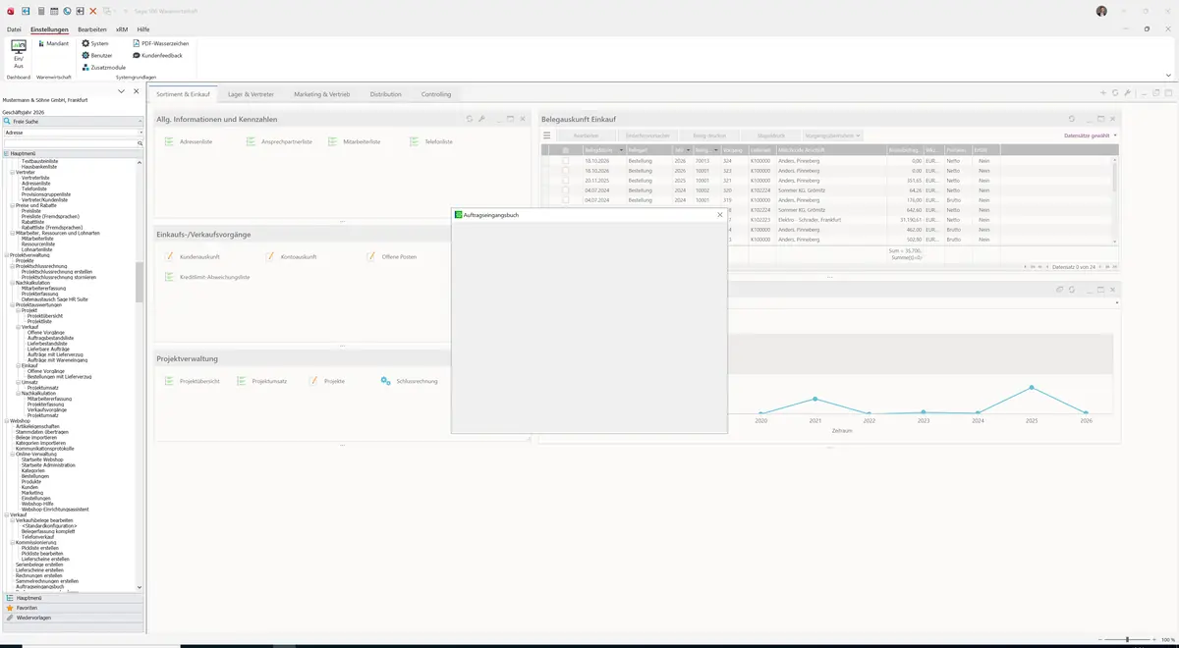Adjust the zoom slider in status bar
The width and height of the screenshot is (1179, 648).
[1127, 639]
